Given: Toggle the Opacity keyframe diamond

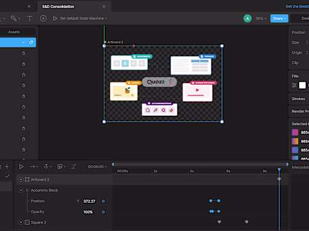Looking at the screenshot, I should [x=103, y=212].
